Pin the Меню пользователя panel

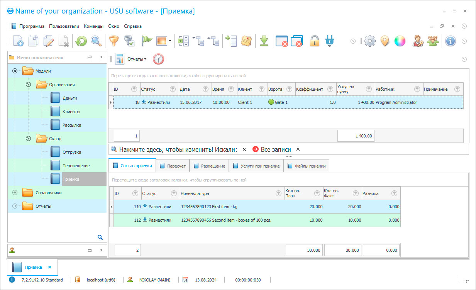click(x=101, y=58)
